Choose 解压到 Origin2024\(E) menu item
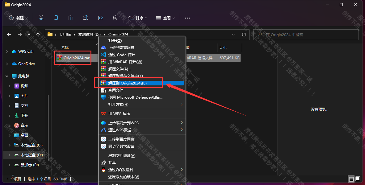Screen dimensions: 365x185 [x=127, y=83]
